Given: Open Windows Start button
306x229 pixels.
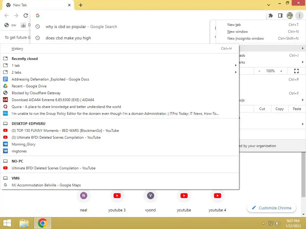Looking at the screenshot, I should point(7,223).
